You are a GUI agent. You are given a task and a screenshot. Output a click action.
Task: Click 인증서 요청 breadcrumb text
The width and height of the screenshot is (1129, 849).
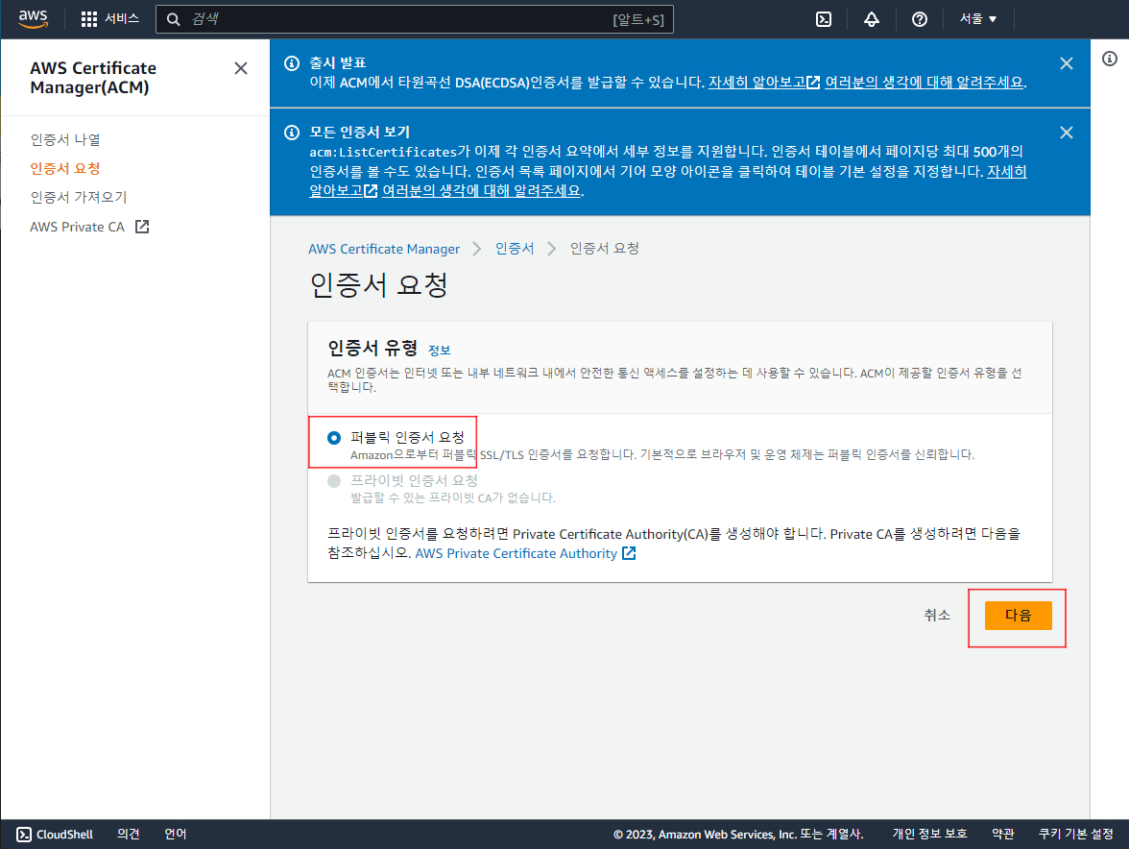click(605, 249)
